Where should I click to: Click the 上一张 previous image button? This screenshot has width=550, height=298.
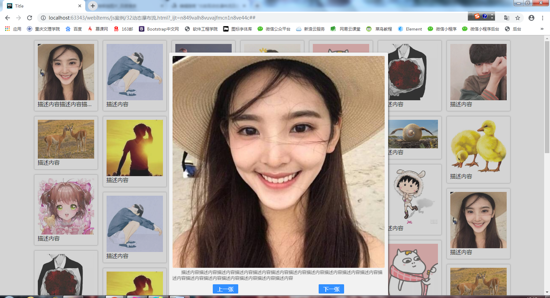coord(225,289)
